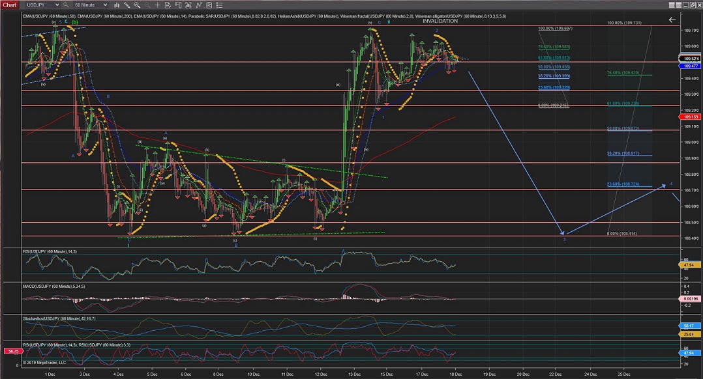
Task: Open the 60 Minute interval dropdown
Action: 91,5
